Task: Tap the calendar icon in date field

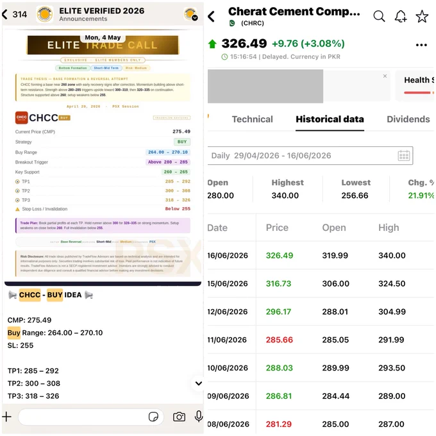Action: 404,155
